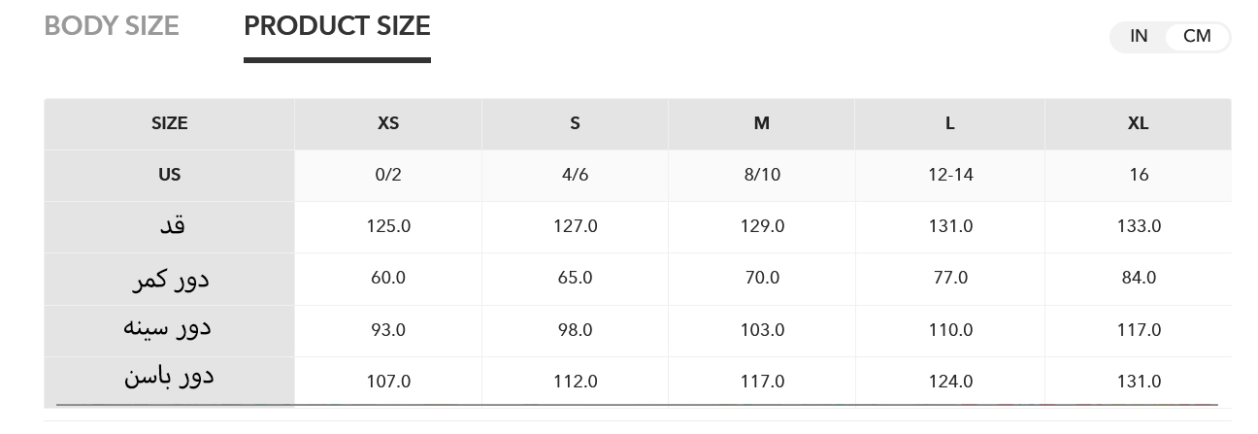The height and width of the screenshot is (434, 1258).
Task: Click the دور کمر row label
Action: [x=171, y=279]
